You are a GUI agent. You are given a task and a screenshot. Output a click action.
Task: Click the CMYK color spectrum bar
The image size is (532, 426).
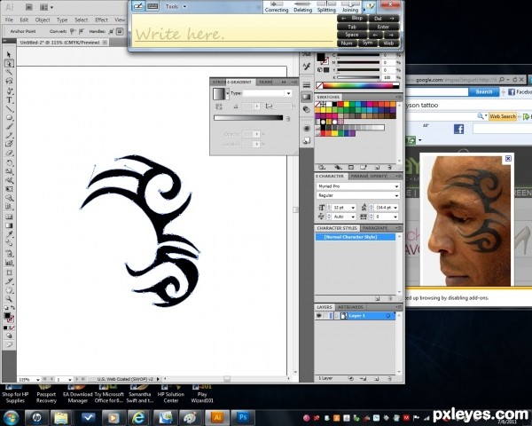tap(357, 85)
